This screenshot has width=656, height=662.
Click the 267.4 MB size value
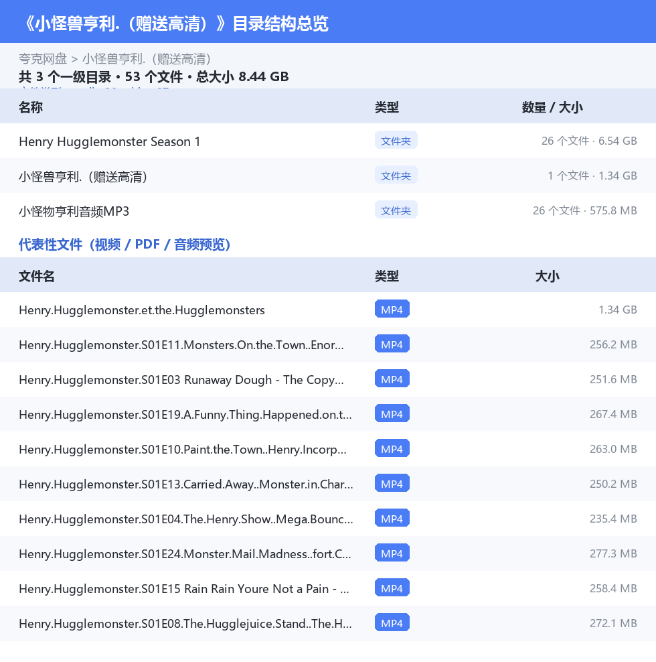pyautogui.click(x=613, y=414)
